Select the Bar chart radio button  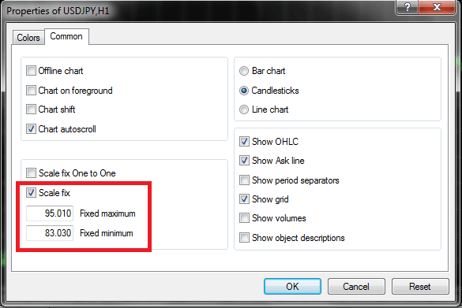click(x=244, y=71)
